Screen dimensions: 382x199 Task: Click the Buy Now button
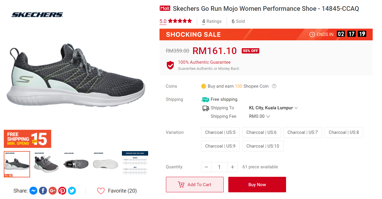point(257,185)
